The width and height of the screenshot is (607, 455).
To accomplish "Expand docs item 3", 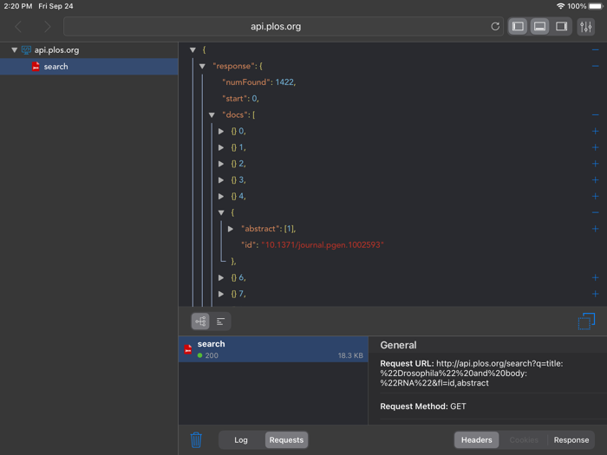I will 221,180.
